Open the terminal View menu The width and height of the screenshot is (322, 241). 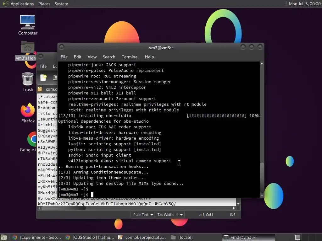[x=92, y=57]
